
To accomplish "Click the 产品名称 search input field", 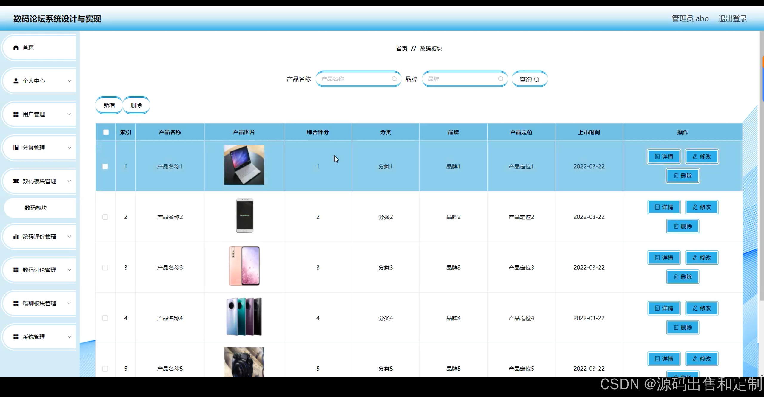I will [x=355, y=79].
